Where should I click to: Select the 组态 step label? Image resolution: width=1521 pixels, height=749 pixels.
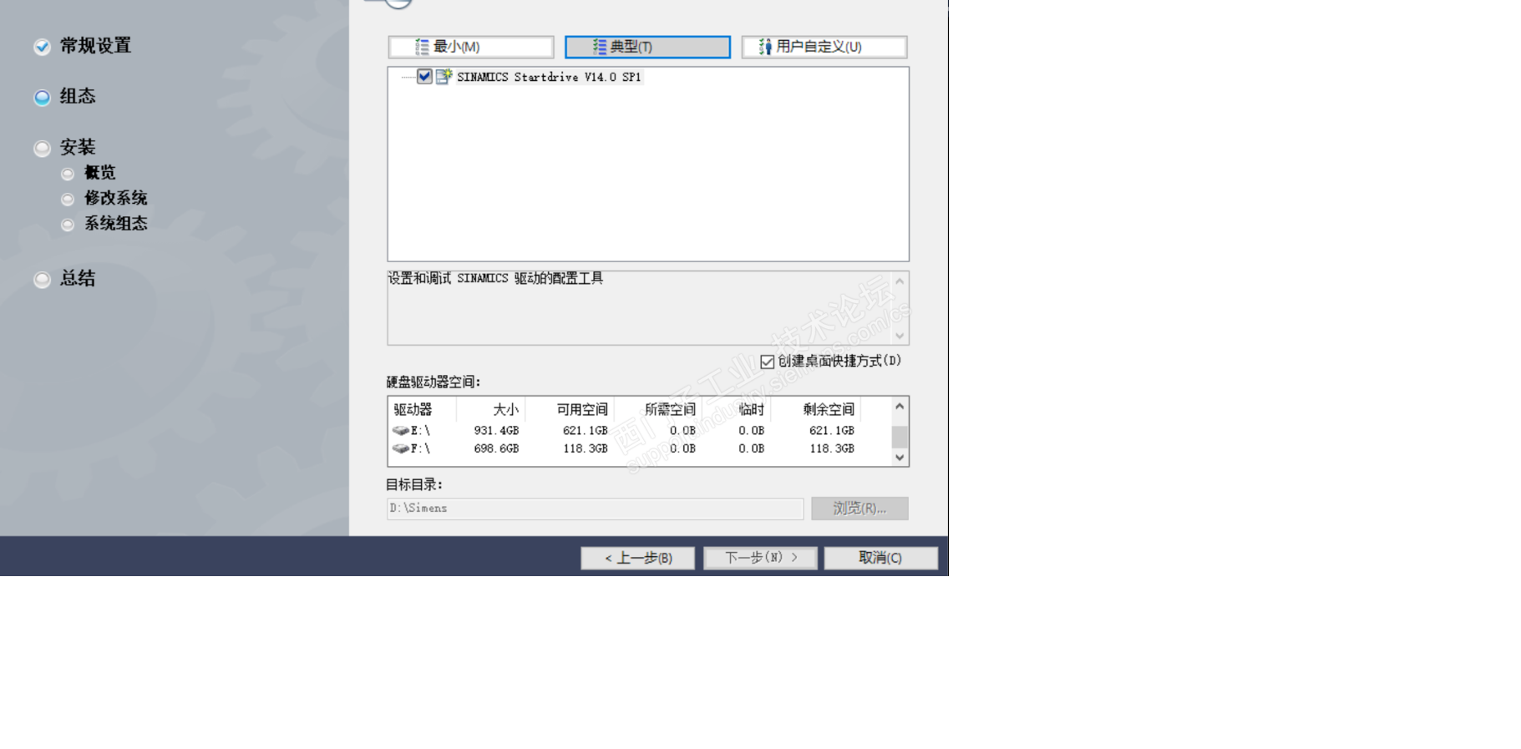tap(78, 97)
